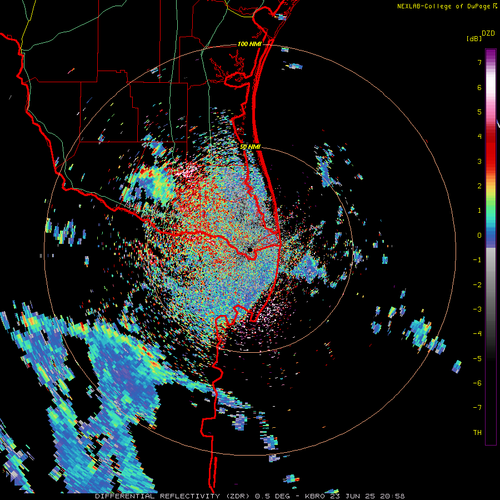The width and height of the screenshot is (500, 500).
Task: Click the -5 tick on color scale
Action: [477, 359]
